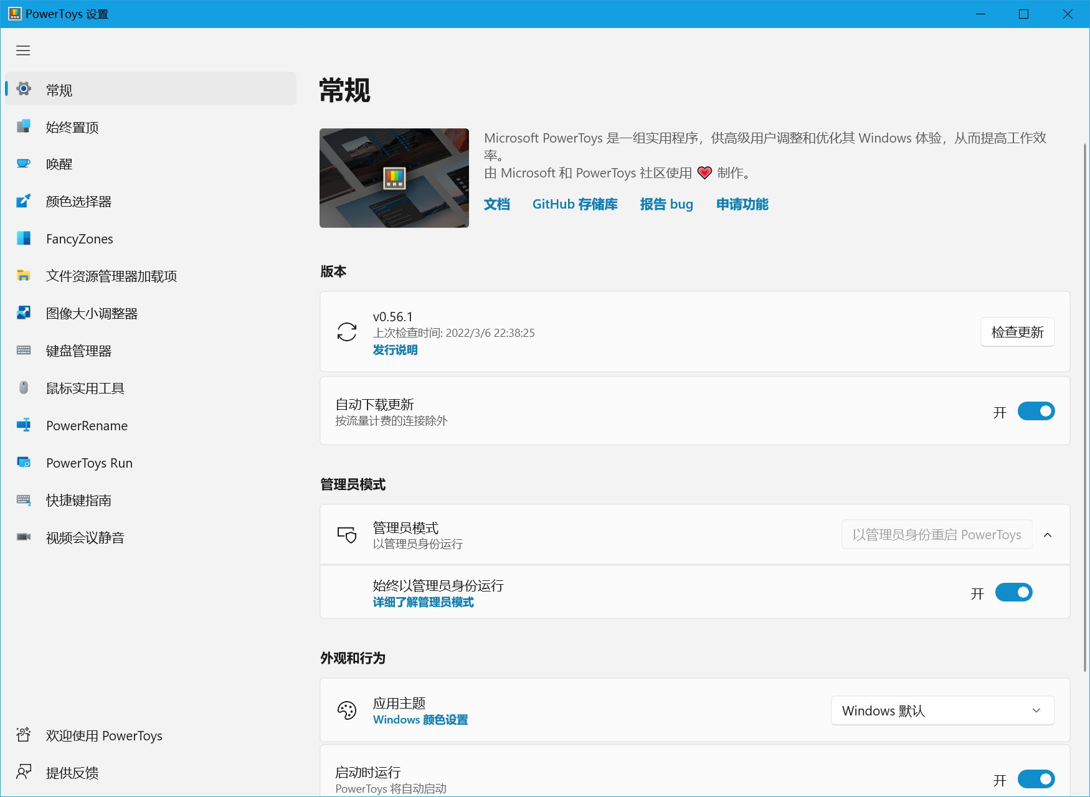
Task: Click 上次检查时间 timestamp text
Action: pyautogui.click(x=454, y=333)
